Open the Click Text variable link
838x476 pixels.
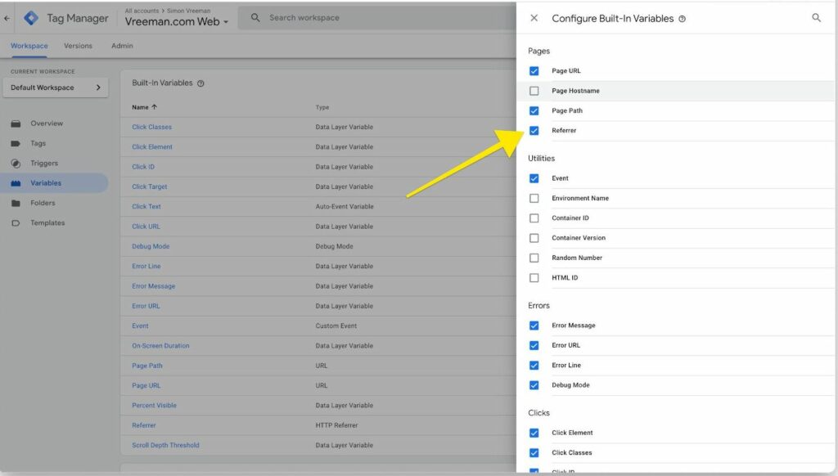point(146,207)
